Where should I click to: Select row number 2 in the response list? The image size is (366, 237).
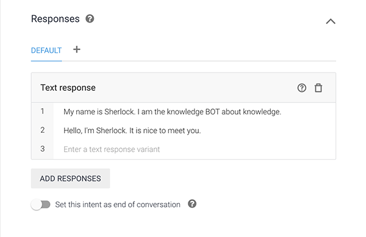43,130
